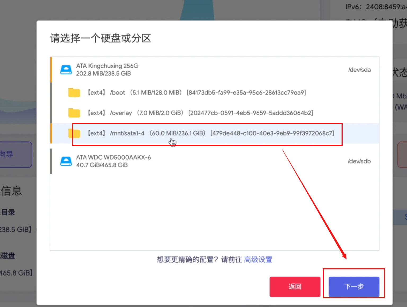Select the /overlay ext4 partition row

(x=185, y=112)
